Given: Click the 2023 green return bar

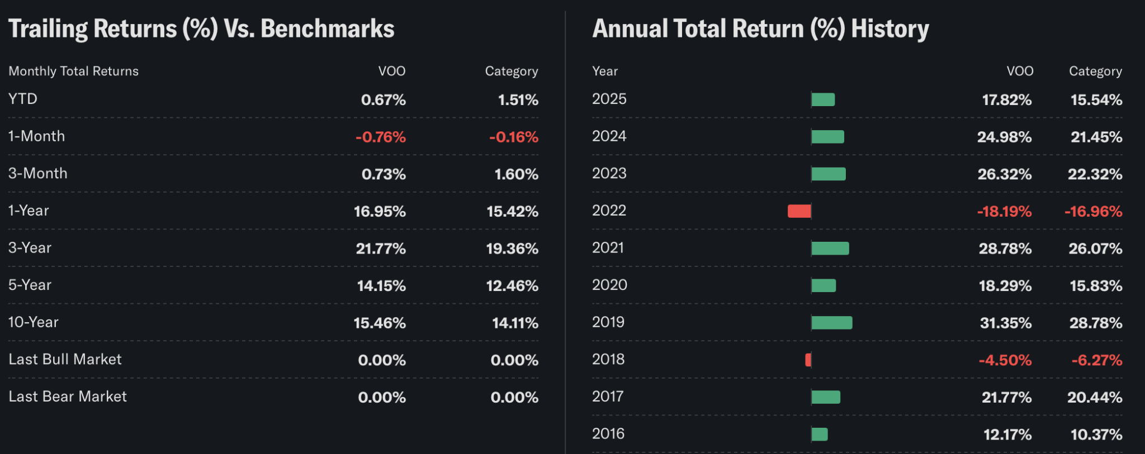Looking at the screenshot, I should click(x=829, y=174).
